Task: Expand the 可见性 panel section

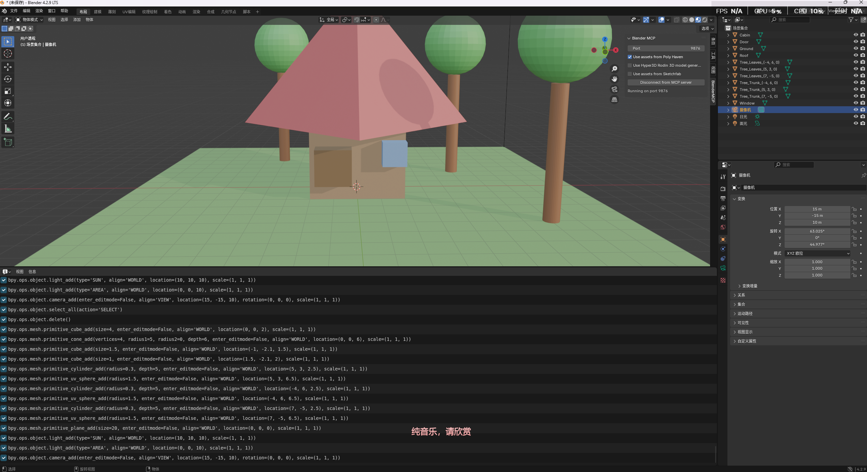Action: [x=743, y=322]
